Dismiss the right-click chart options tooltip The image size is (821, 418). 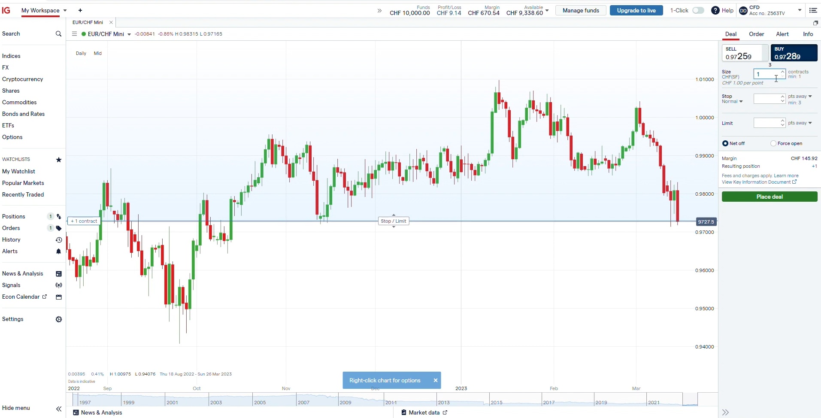coord(436,380)
